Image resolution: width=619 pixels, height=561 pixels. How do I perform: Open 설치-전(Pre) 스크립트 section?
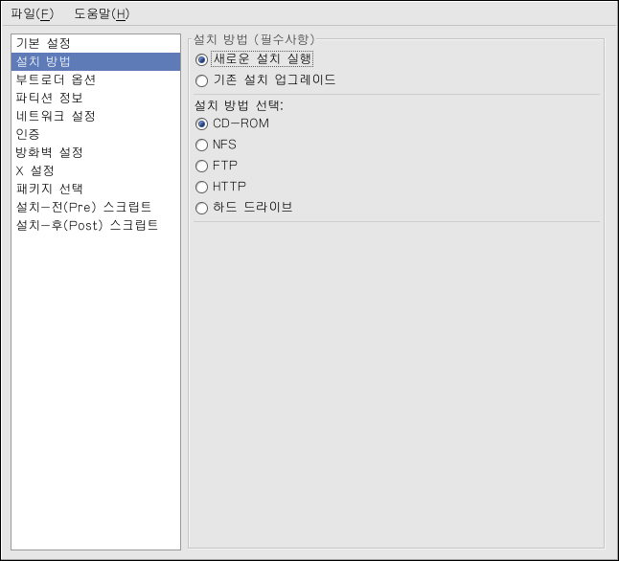[83, 208]
